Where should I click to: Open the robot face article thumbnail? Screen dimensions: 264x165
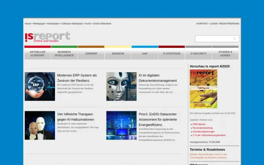point(121,87)
